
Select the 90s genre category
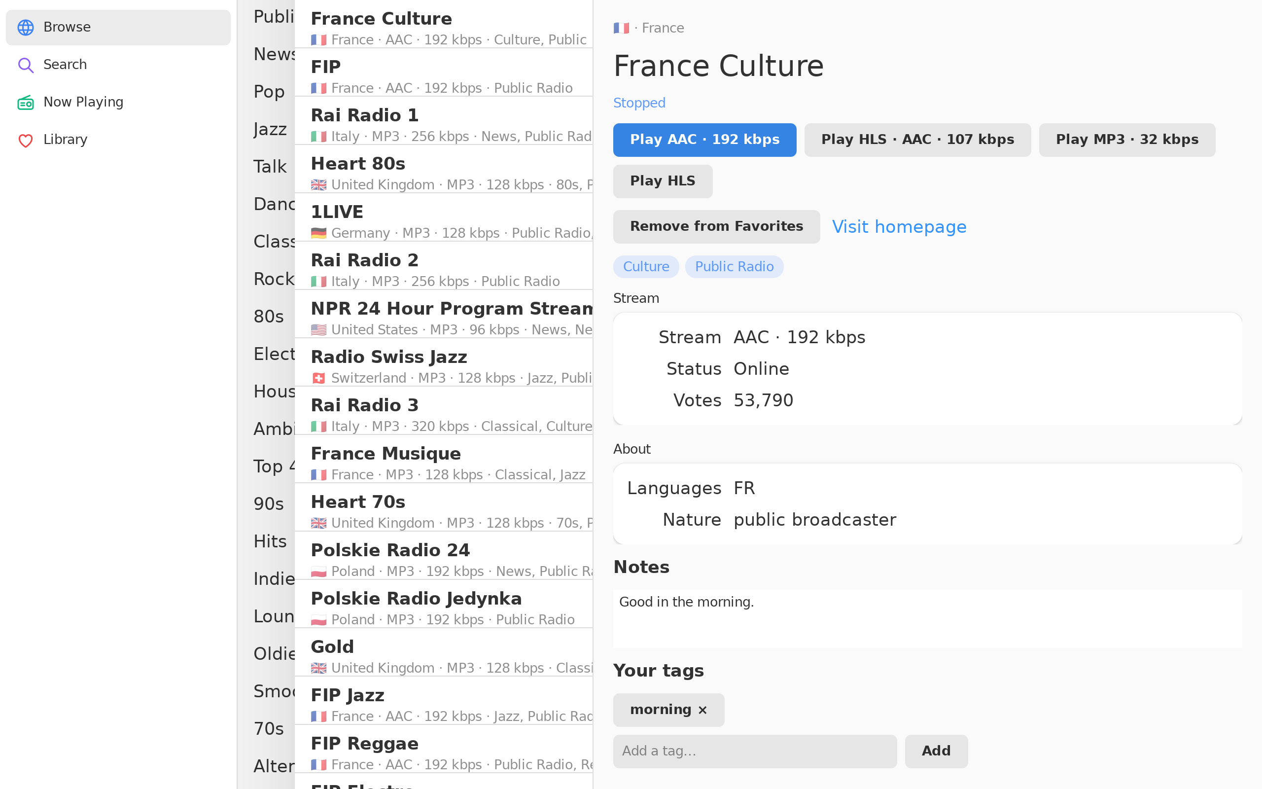269,503
